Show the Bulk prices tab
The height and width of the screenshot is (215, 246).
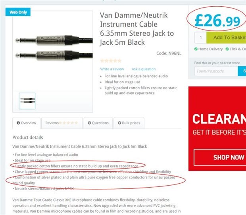click(x=129, y=123)
